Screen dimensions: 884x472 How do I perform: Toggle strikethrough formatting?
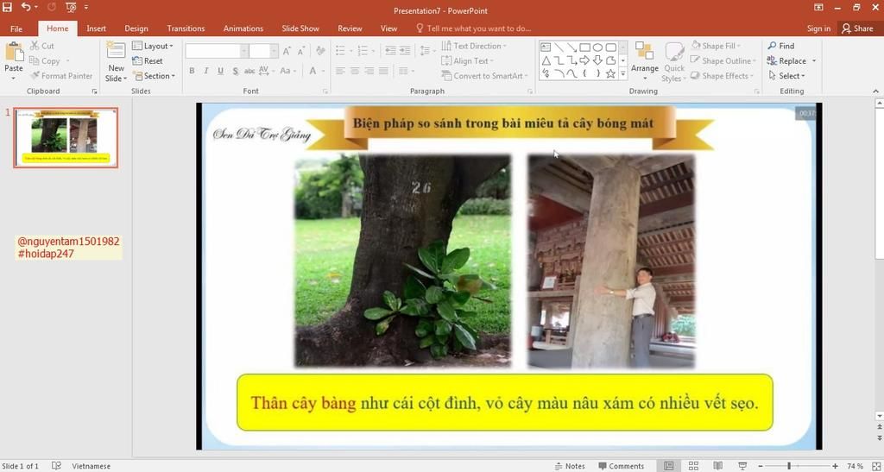click(x=249, y=71)
